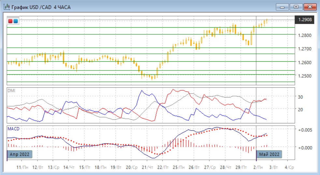Viewport: 320px width, 175px height.
Task: Click the 11/Пн date on time axis
Action: pos(22,168)
